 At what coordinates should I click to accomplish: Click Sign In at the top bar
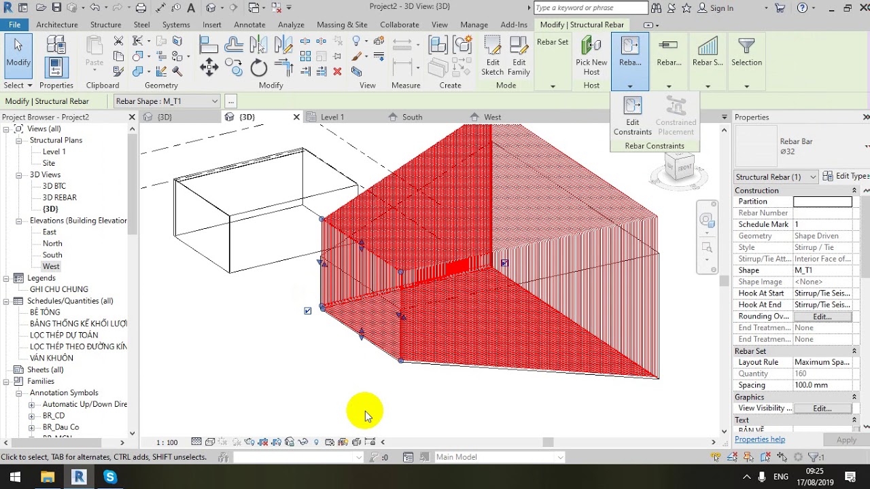722,8
